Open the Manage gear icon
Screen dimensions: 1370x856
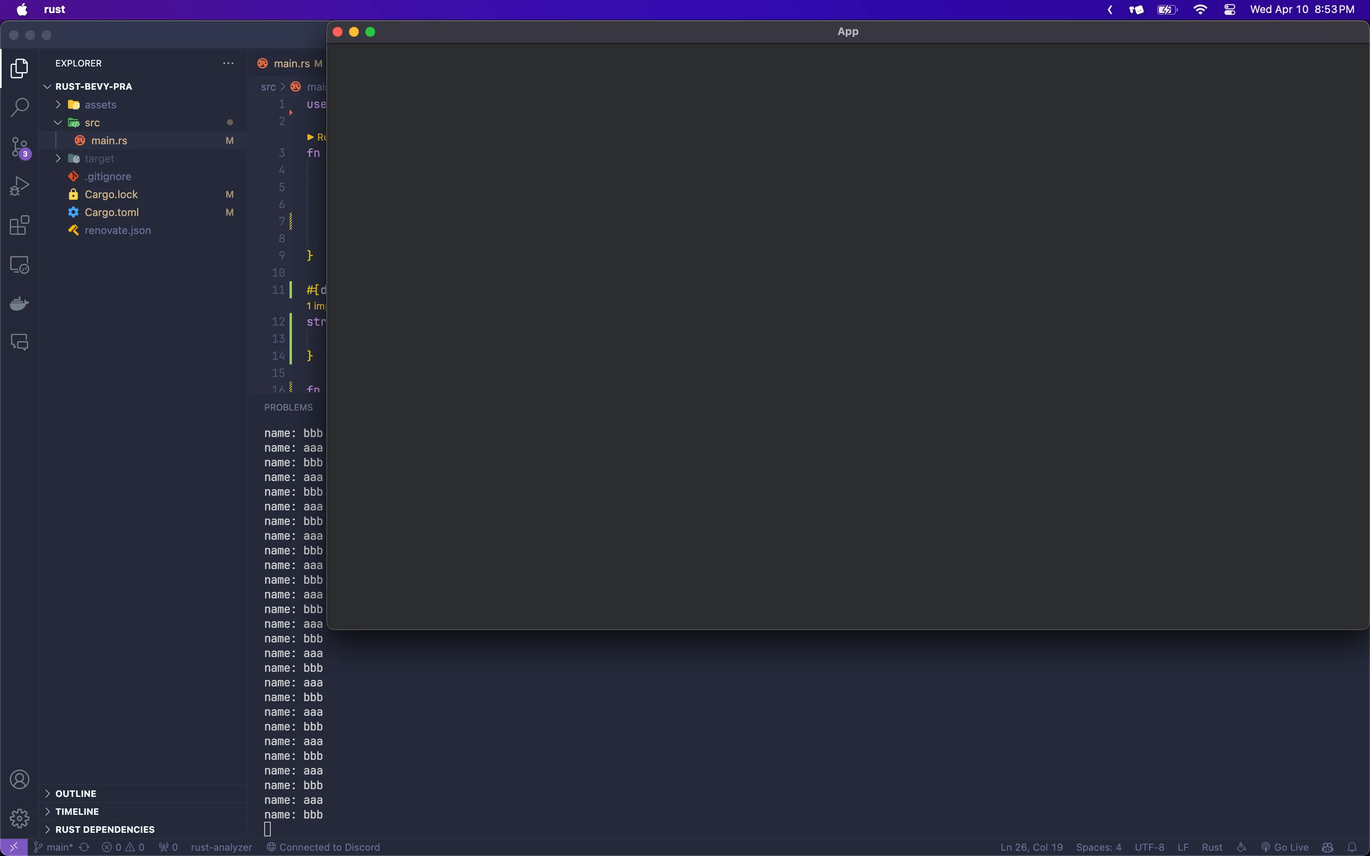click(19, 818)
